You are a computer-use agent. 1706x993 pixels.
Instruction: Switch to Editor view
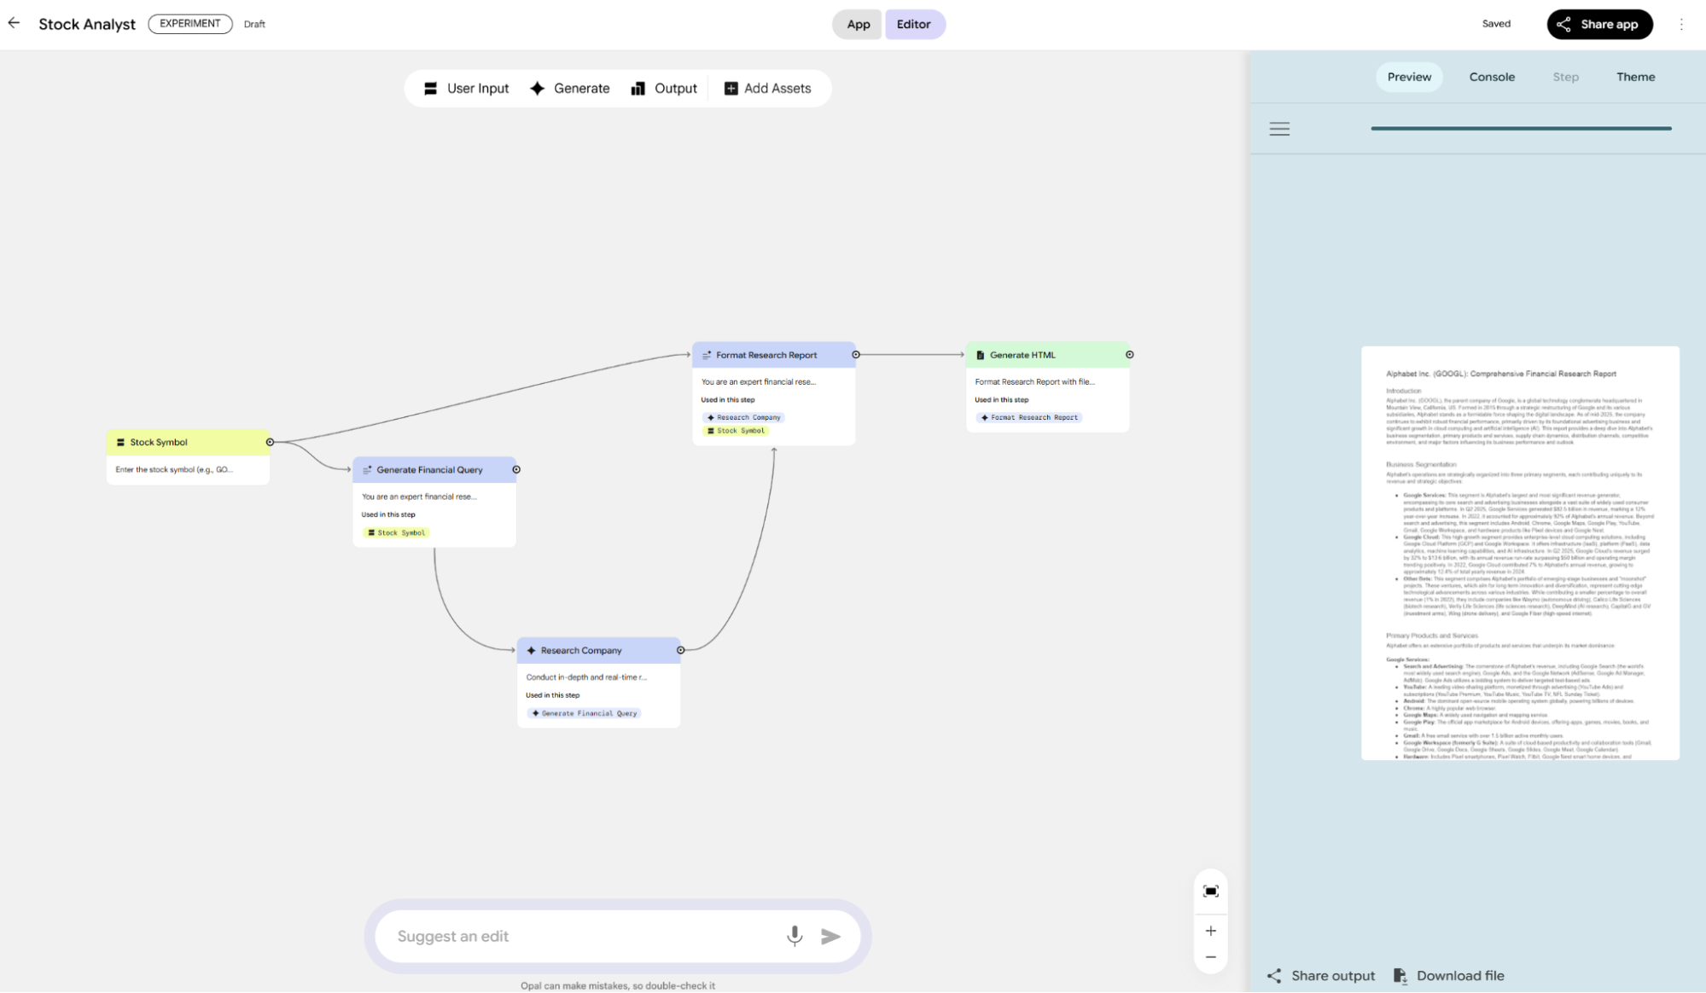(913, 24)
